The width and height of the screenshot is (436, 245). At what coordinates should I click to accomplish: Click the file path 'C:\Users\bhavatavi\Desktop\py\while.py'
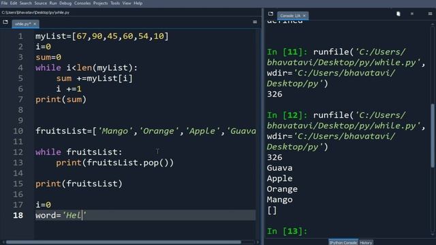pos(35,12)
